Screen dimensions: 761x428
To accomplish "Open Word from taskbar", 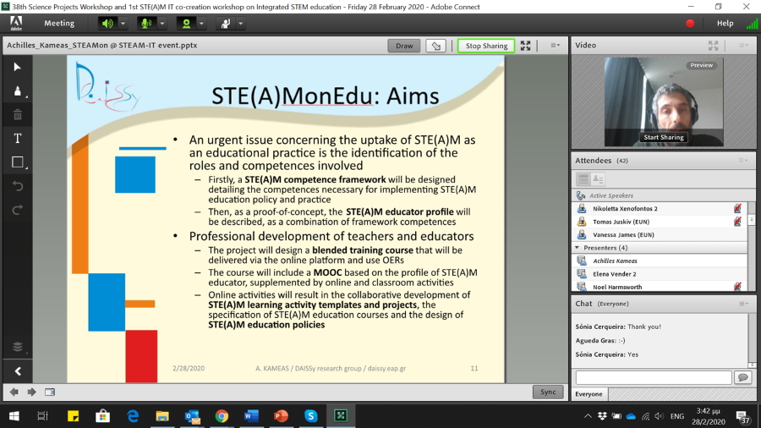I will click(x=251, y=416).
